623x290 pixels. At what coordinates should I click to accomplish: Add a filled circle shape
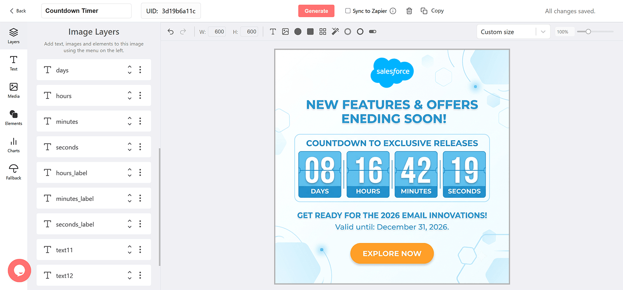click(x=298, y=32)
